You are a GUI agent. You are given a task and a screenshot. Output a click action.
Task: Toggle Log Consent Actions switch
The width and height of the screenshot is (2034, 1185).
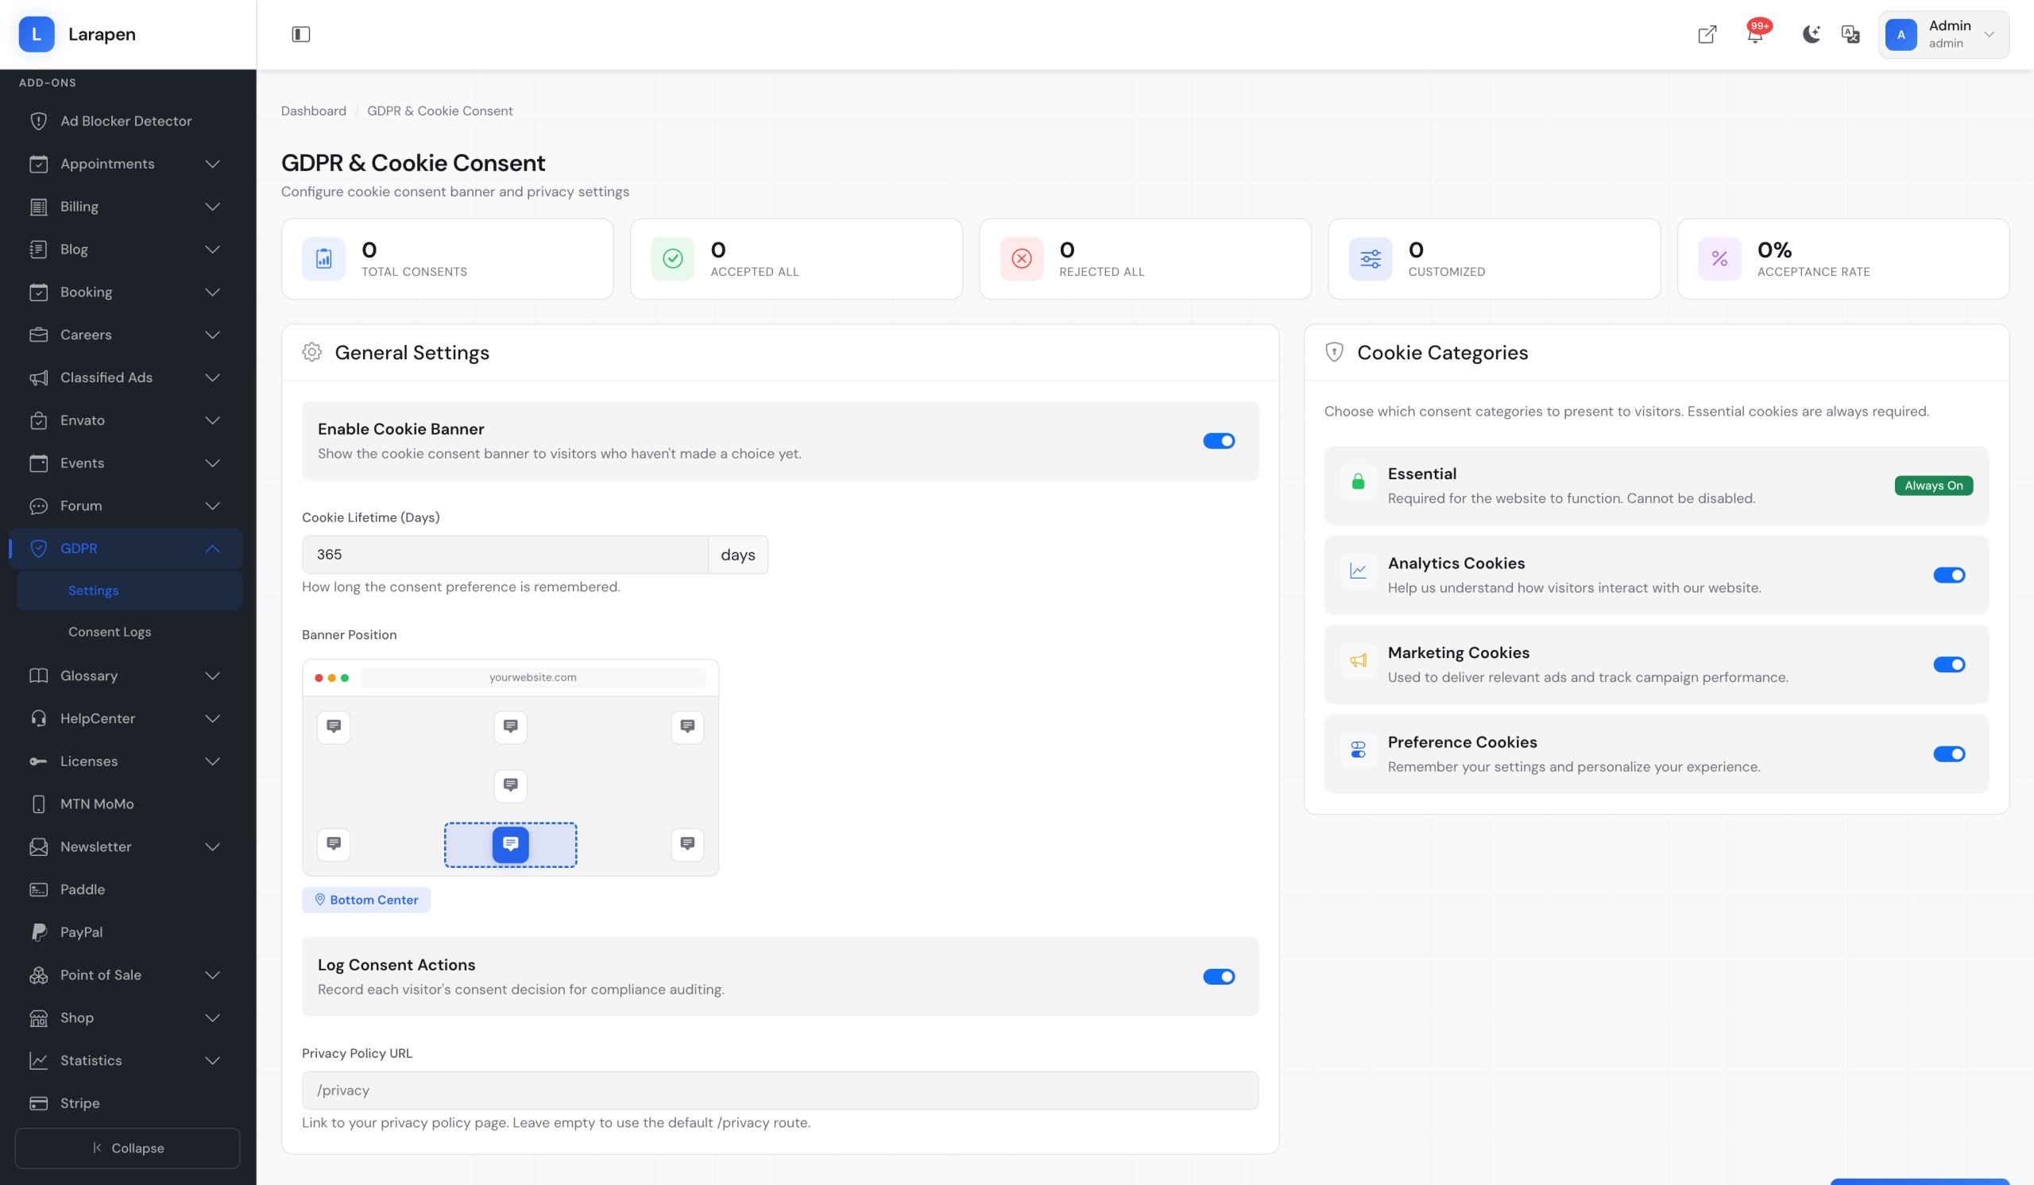pos(1218,977)
